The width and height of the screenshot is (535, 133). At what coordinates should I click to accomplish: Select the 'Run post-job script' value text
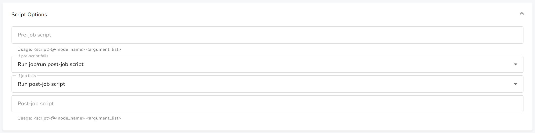tap(41, 84)
